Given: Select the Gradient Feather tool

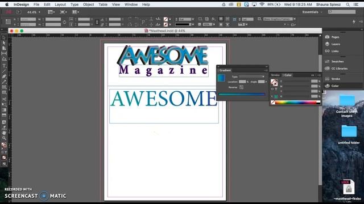Looking at the screenshot, I should [4, 115].
